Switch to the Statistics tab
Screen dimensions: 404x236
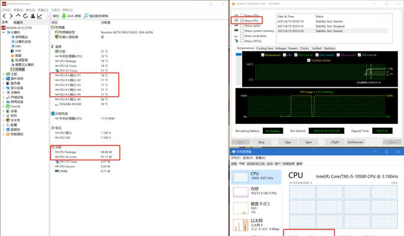tap(330, 48)
